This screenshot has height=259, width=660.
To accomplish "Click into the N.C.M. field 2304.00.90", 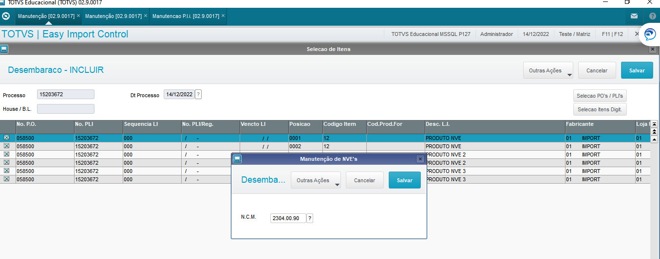I will [288, 218].
